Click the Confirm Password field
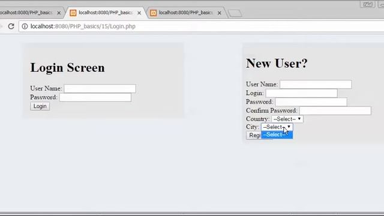The width and height of the screenshot is (384, 216). [x=335, y=110]
